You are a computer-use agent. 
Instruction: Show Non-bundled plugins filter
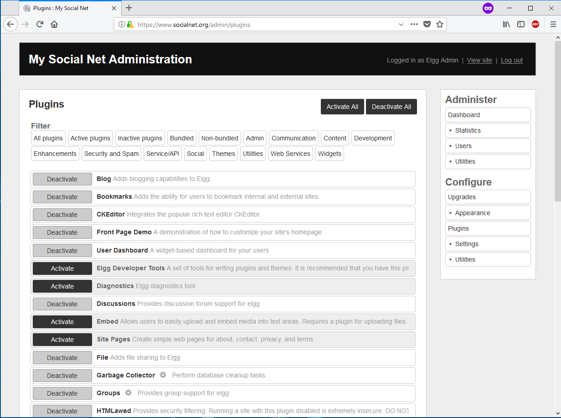(220, 138)
